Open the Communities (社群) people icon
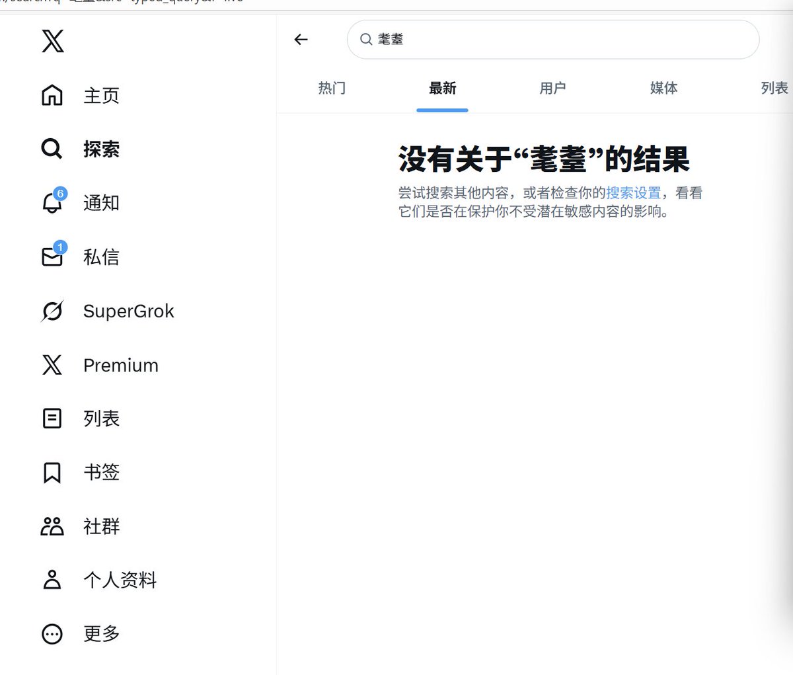793x675 pixels. coord(52,526)
